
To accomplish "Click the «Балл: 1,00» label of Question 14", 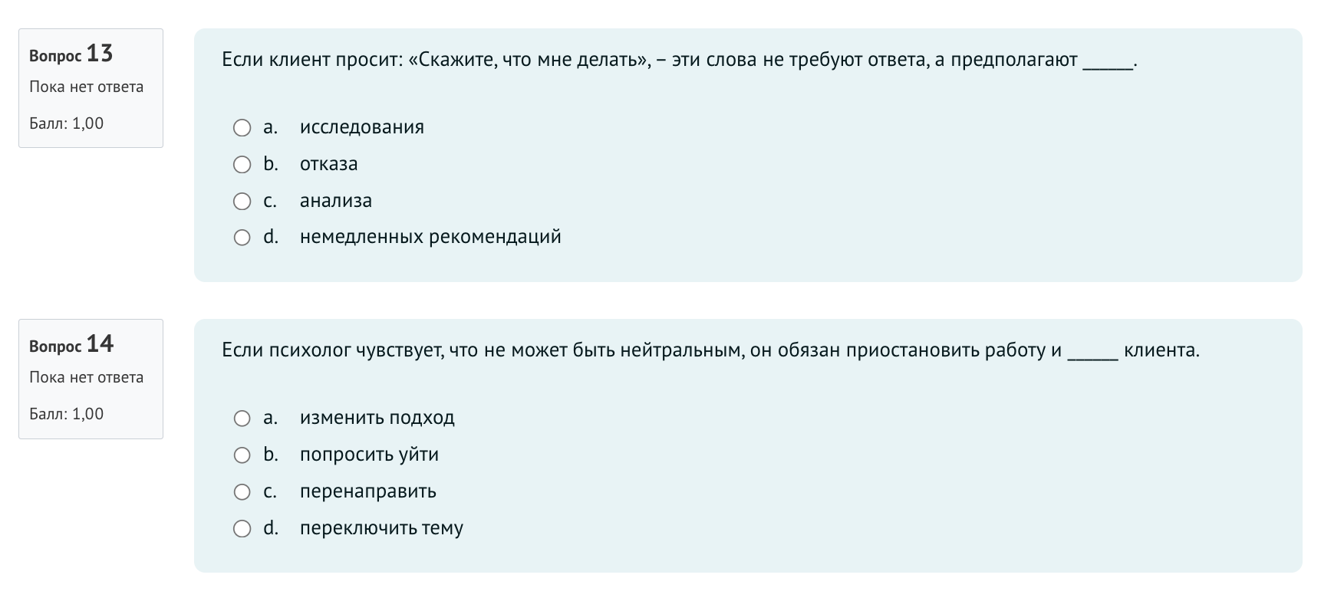I will 66,413.
